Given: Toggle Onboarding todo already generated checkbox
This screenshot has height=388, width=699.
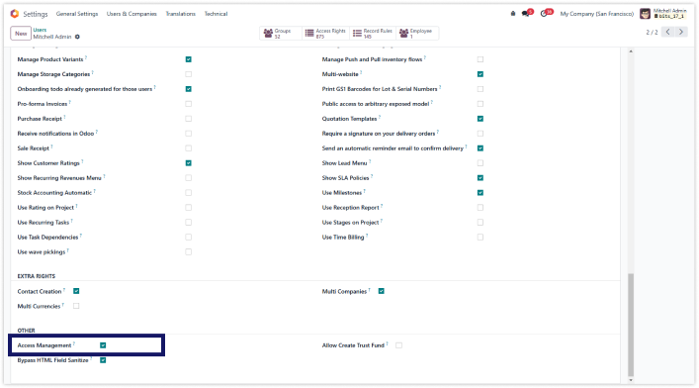Looking at the screenshot, I should (189, 89).
